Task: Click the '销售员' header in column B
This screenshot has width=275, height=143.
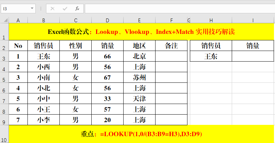Action: [44, 45]
